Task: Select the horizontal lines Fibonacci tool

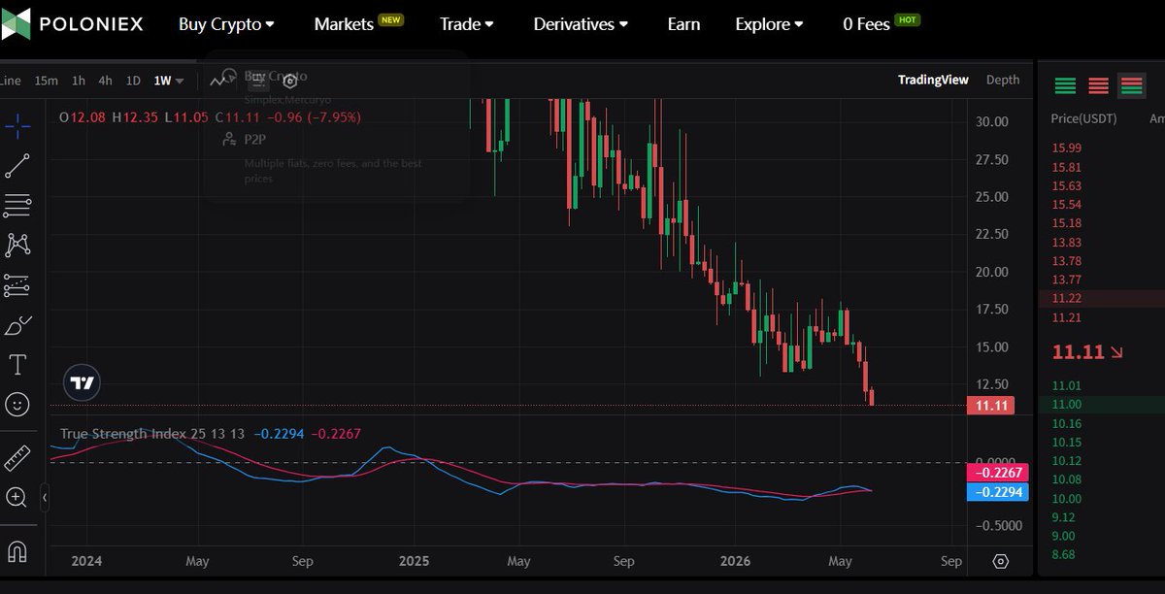Action: 17,206
